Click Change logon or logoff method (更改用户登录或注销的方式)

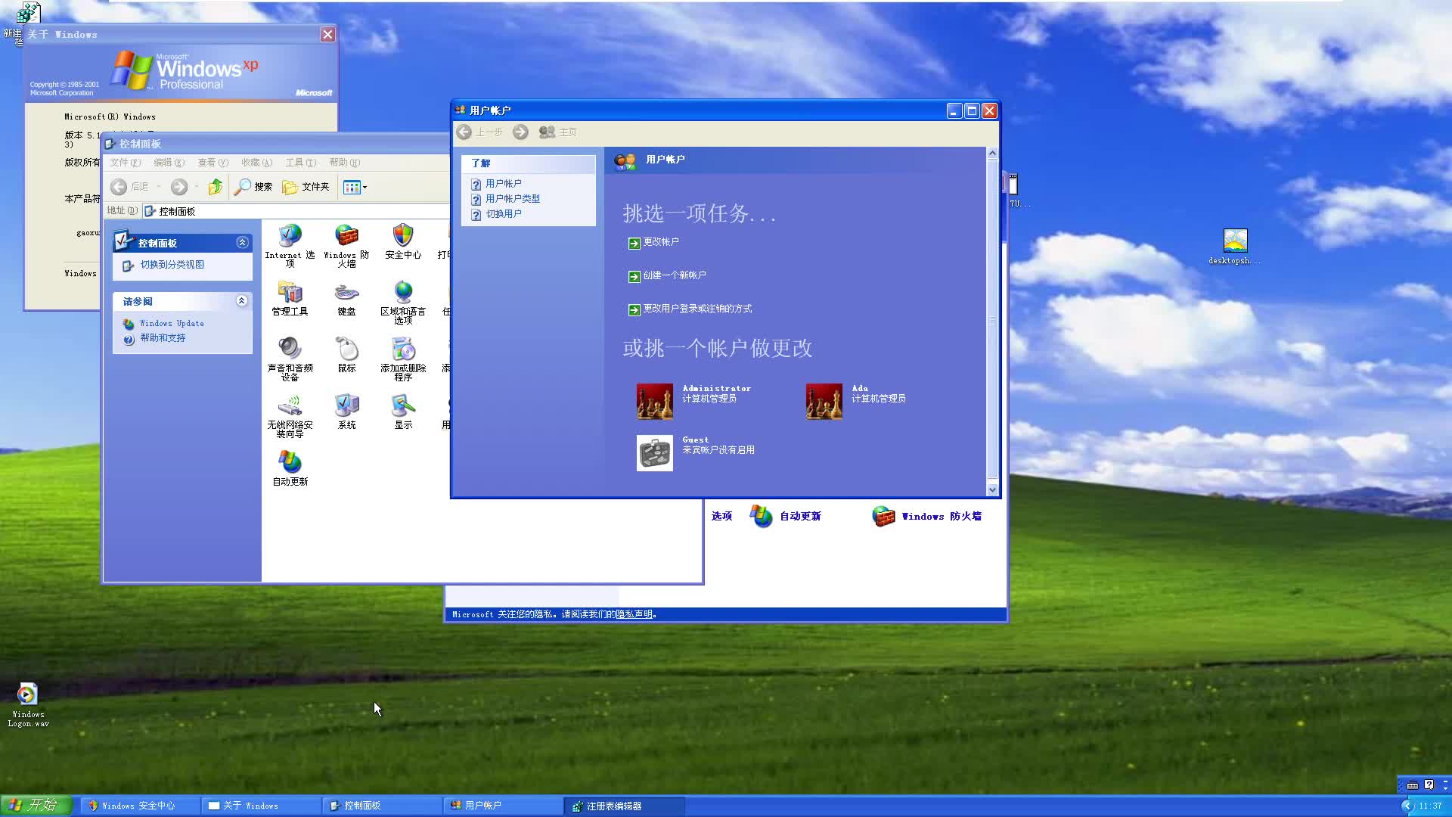(x=697, y=309)
